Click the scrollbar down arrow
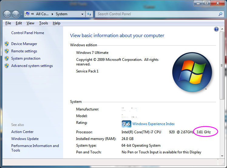Screen dimensions: 227x168 coord(222,156)
